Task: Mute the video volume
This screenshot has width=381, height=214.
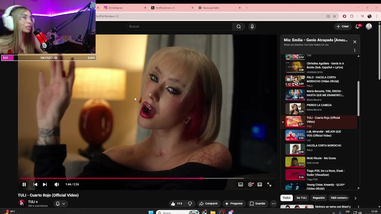Action: click(x=57, y=184)
